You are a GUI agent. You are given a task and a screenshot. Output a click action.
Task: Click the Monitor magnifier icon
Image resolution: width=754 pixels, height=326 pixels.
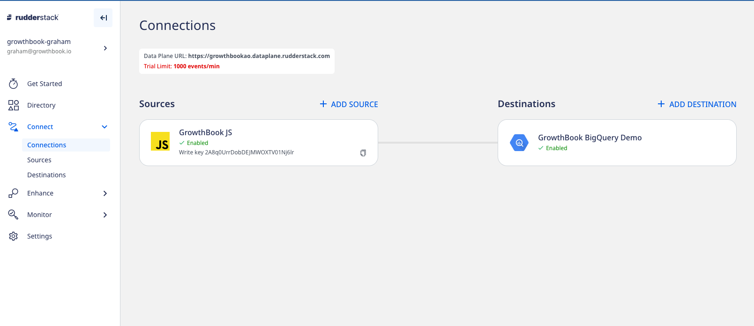(x=13, y=215)
